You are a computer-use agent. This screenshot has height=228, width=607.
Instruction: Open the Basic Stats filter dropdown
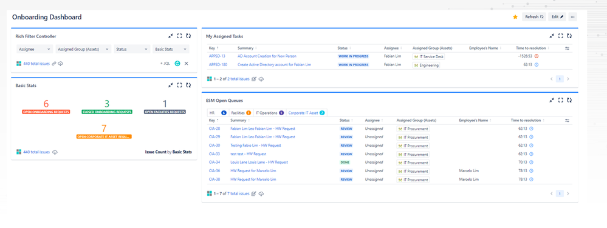171,49
